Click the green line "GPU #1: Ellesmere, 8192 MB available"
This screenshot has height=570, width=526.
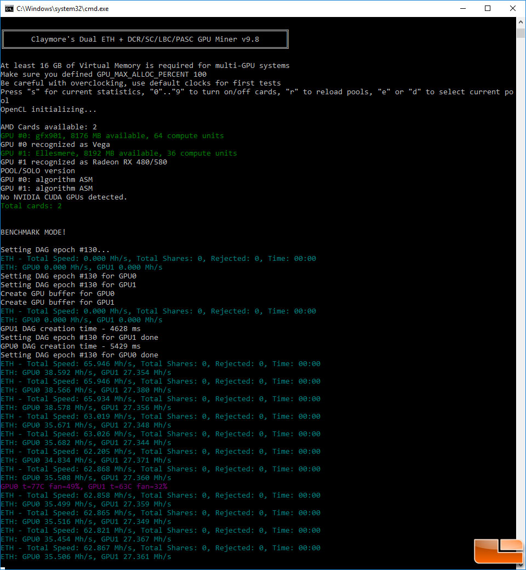pyautogui.click(x=119, y=153)
